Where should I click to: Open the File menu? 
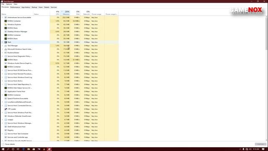[3, 4]
